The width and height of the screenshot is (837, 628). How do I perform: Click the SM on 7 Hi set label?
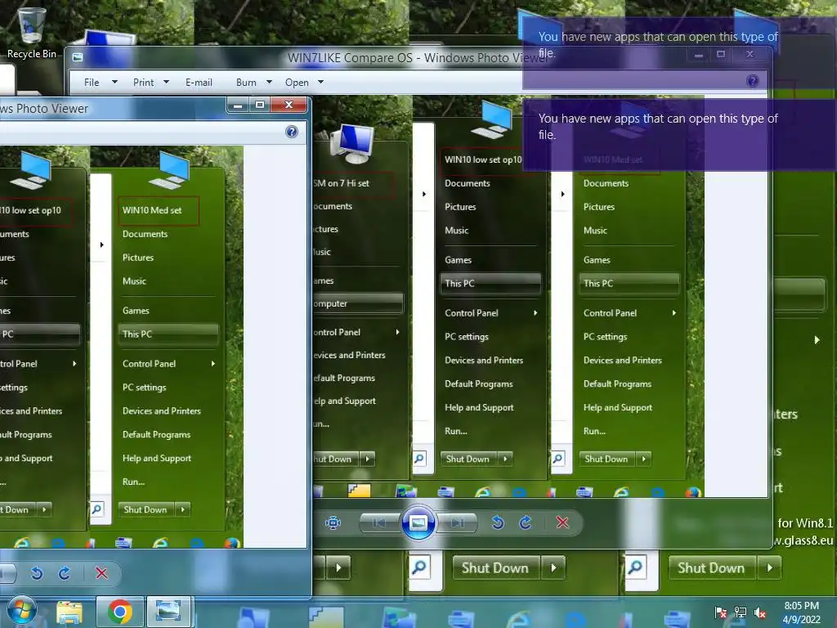pos(341,183)
